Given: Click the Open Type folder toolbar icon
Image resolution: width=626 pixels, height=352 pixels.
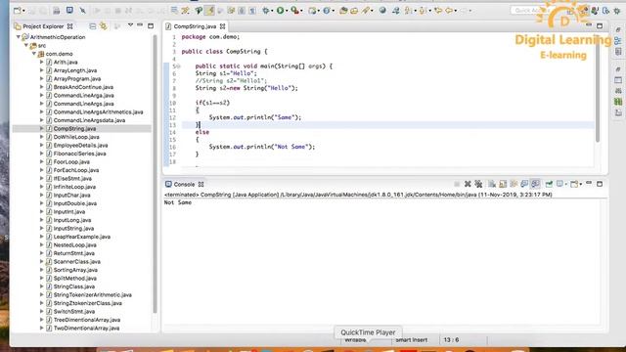Looking at the screenshot, I should coord(343,11).
